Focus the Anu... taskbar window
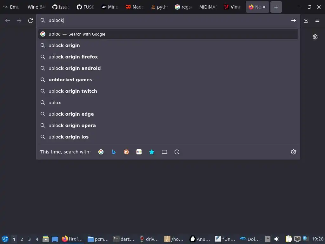 tap(200, 239)
